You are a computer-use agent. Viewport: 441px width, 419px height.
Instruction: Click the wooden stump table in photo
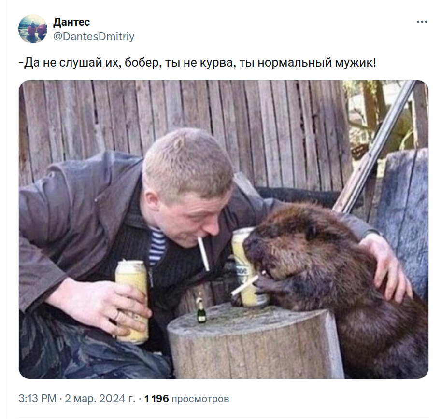pyautogui.click(x=256, y=341)
